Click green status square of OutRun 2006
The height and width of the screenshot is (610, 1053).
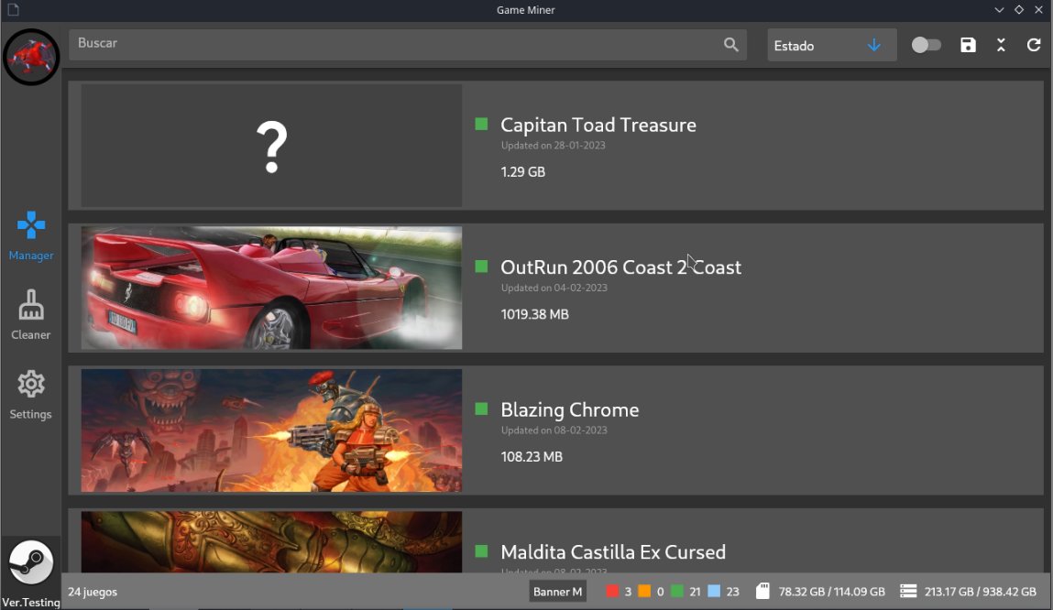(x=481, y=267)
